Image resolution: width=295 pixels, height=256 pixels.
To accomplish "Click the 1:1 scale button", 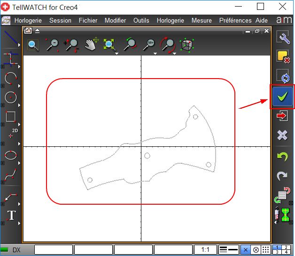I will (205, 250).
